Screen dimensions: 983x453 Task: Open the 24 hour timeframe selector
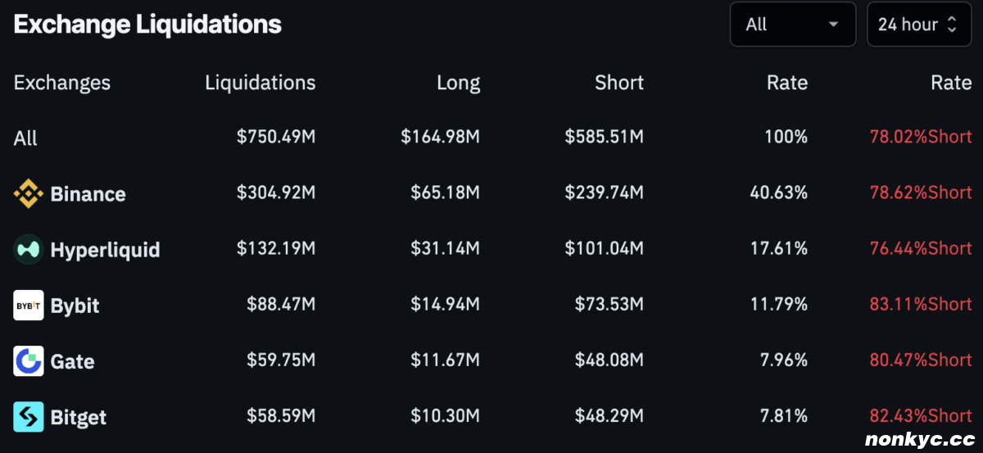(x=908, y=25)
